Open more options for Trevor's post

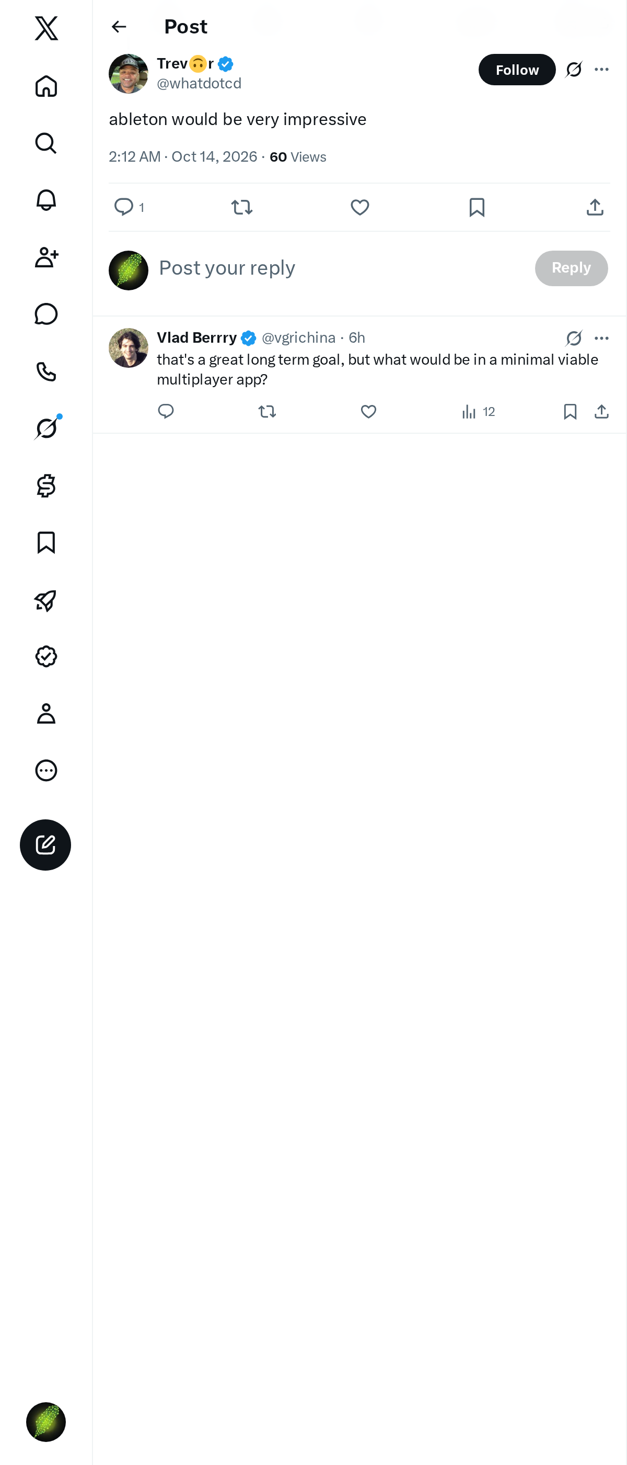(x=601, y=70)
